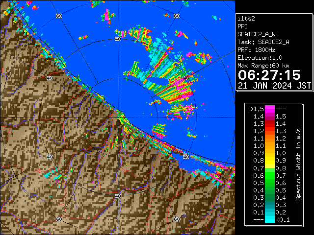
Task: Click the PRF: 1800Hz value
Action: pyautogui.click(x=257, y=50)
